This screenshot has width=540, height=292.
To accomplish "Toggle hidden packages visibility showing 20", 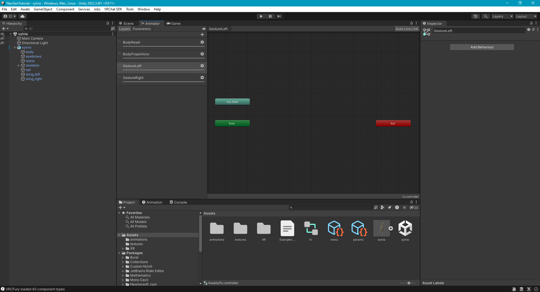I will tap(414, 207).
